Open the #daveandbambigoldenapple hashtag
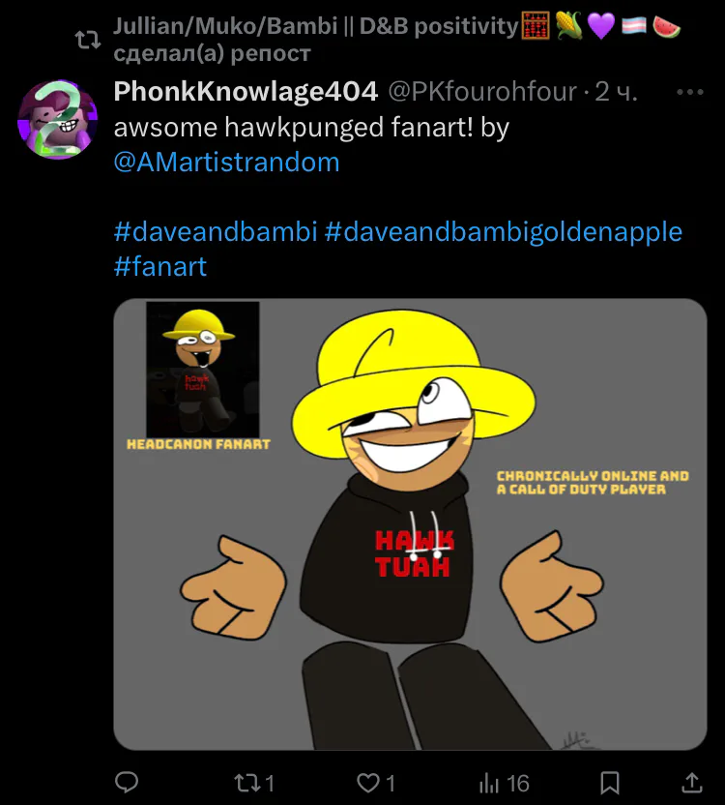Image resolution: width=725 pixels, height=805 pixels. click(x=504, y=231)
